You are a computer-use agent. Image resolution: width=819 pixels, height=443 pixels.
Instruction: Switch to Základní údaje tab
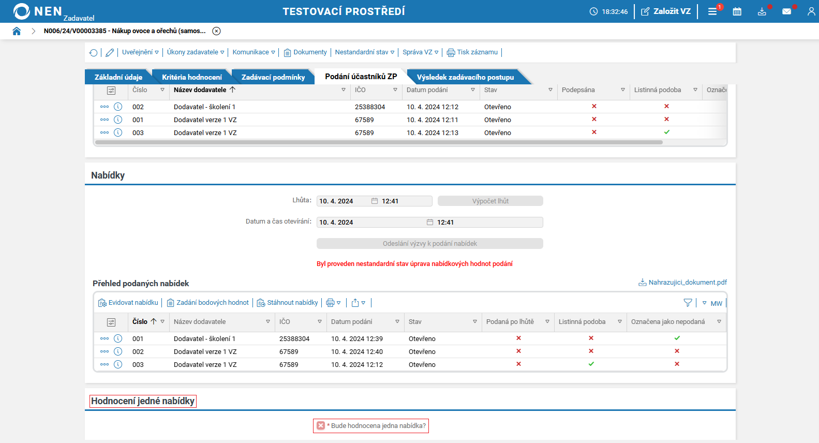point(118,77)
